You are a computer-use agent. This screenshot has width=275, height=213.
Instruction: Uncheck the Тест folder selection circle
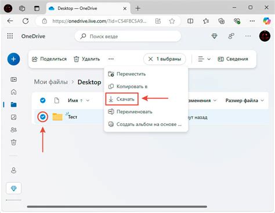[x=43, y=117]
